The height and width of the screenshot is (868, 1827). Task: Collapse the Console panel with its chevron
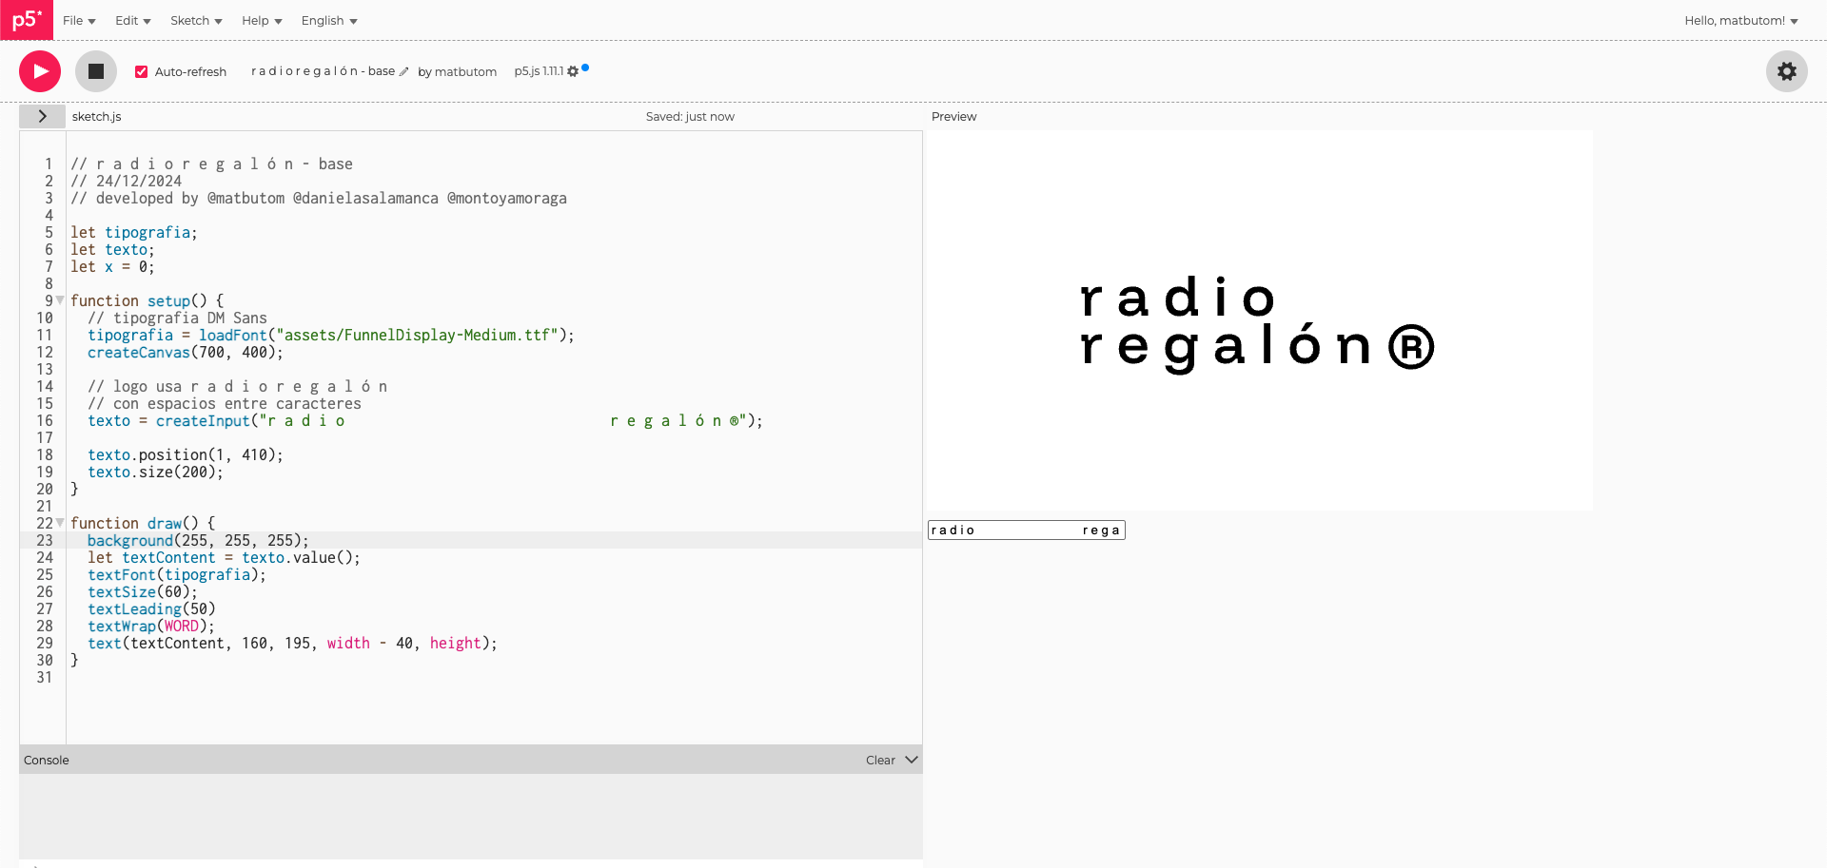tap(912, 760)
